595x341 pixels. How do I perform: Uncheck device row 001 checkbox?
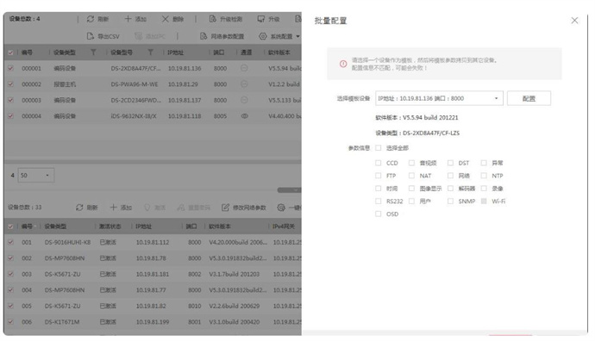[10, 242]
